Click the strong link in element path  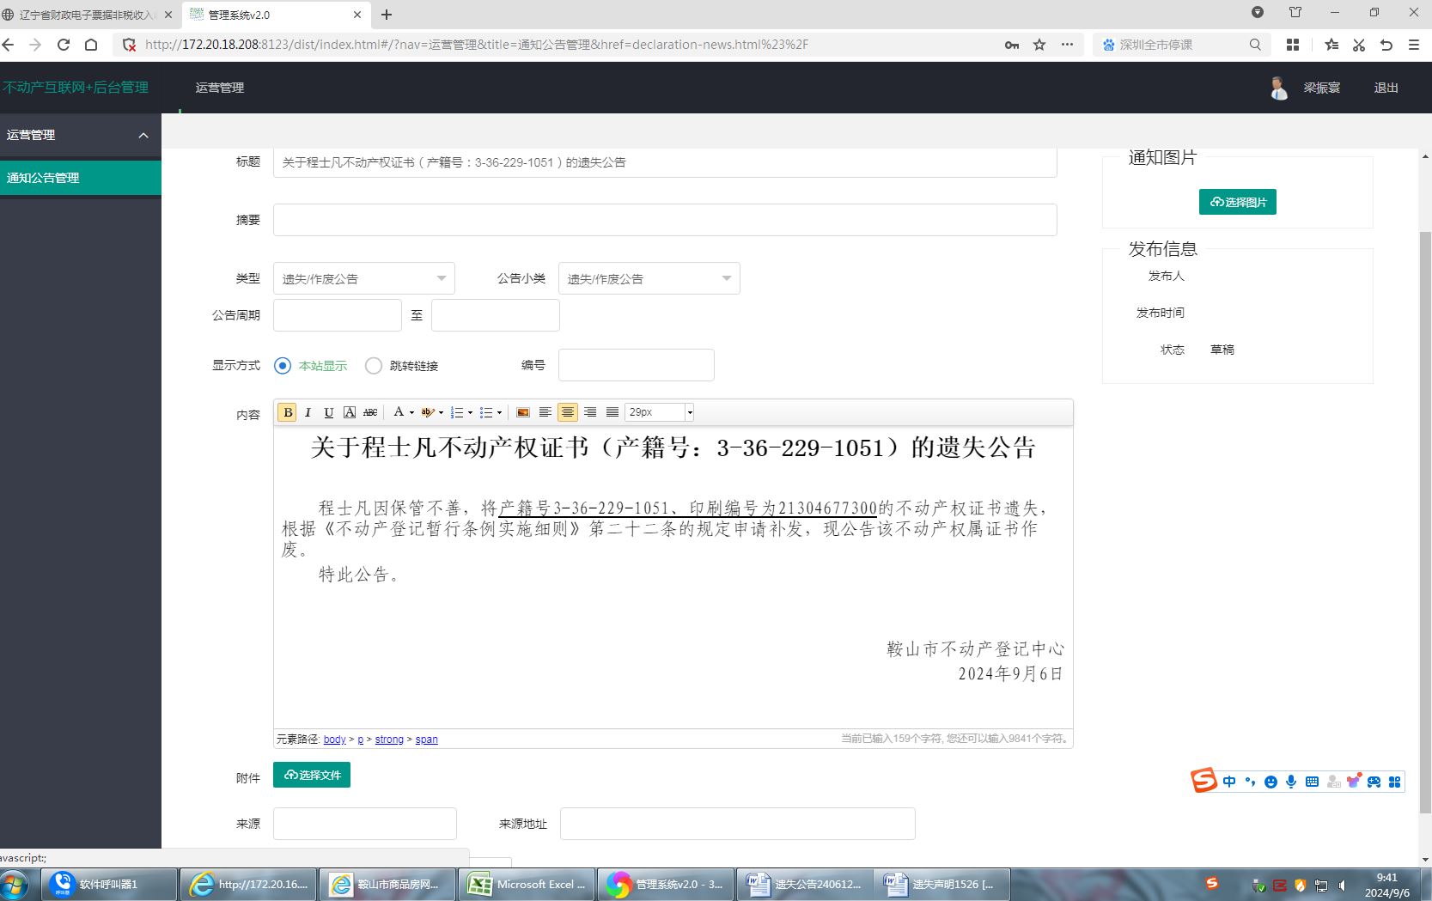pos(389,740)
